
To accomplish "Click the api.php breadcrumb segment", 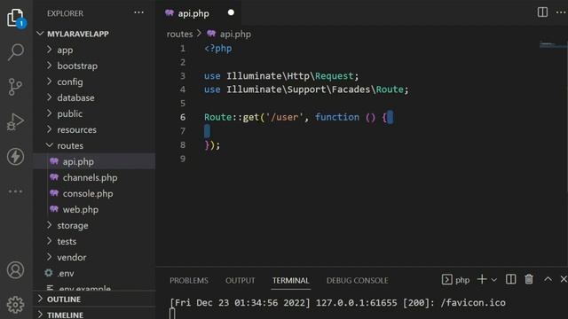I will coord(235,34).
